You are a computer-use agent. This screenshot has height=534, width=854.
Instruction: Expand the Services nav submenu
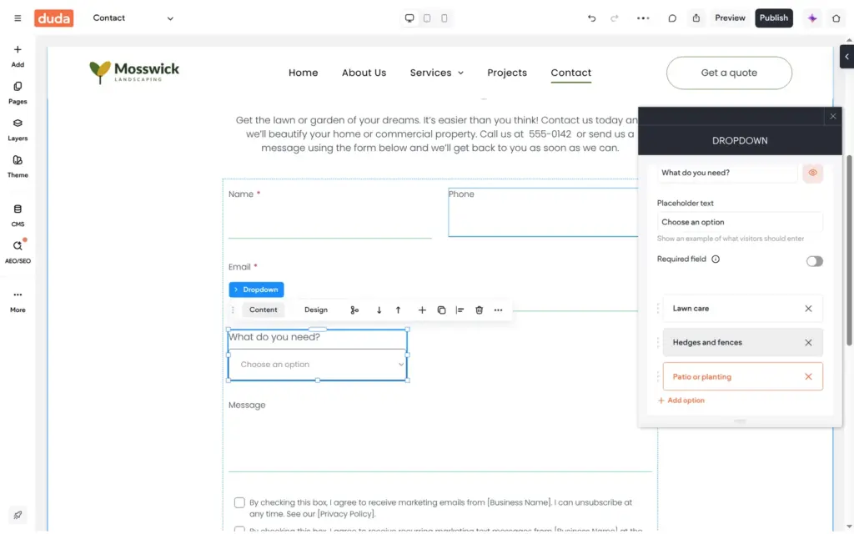click(x=460, y=73)
